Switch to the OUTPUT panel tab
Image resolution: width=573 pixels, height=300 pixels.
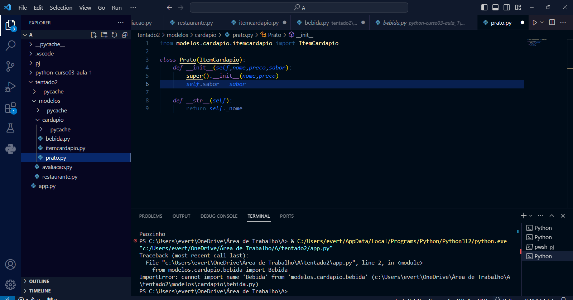(181, 216)
